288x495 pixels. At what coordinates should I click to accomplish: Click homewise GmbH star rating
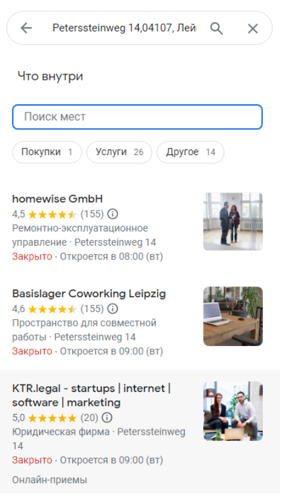point(52,214)
